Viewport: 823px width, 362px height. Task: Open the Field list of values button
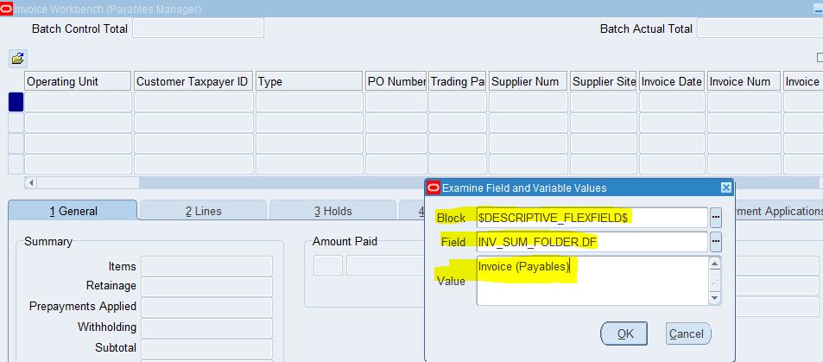pos(716,242)
